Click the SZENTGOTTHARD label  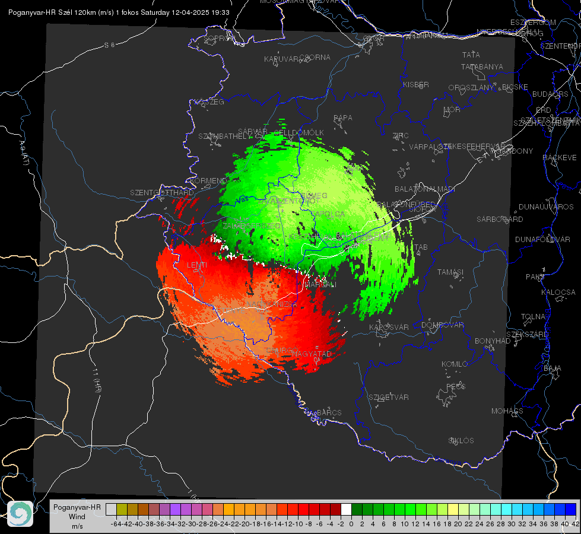(x=162, y=193)
